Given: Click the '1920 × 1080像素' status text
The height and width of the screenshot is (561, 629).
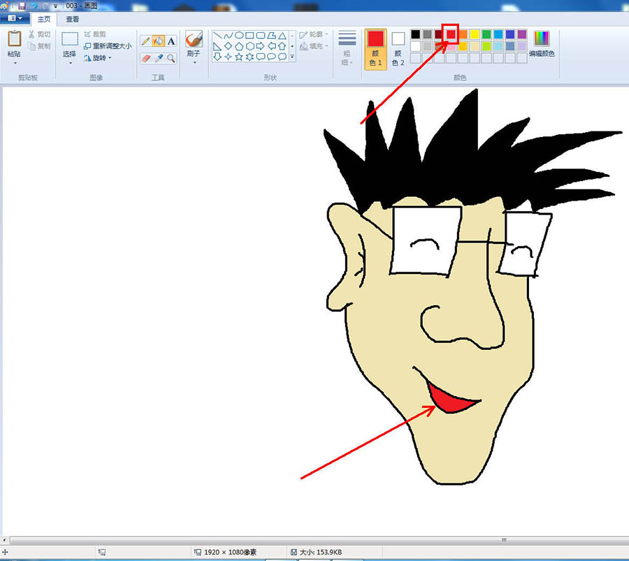Looking at the screenshot, I should [x=230, y=552].
